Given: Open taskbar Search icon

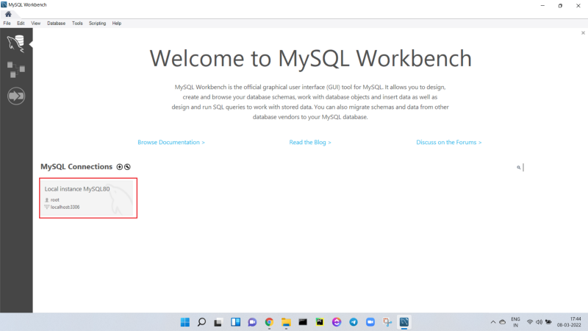Looking at the screenshot, I should point(201,322).
